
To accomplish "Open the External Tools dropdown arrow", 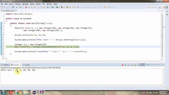I will coord(64,7).
